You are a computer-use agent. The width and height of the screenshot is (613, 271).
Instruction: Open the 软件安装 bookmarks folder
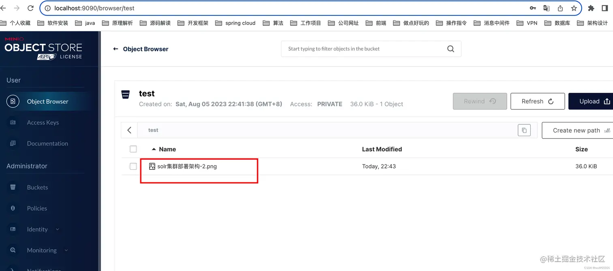(x=53, y=23)
